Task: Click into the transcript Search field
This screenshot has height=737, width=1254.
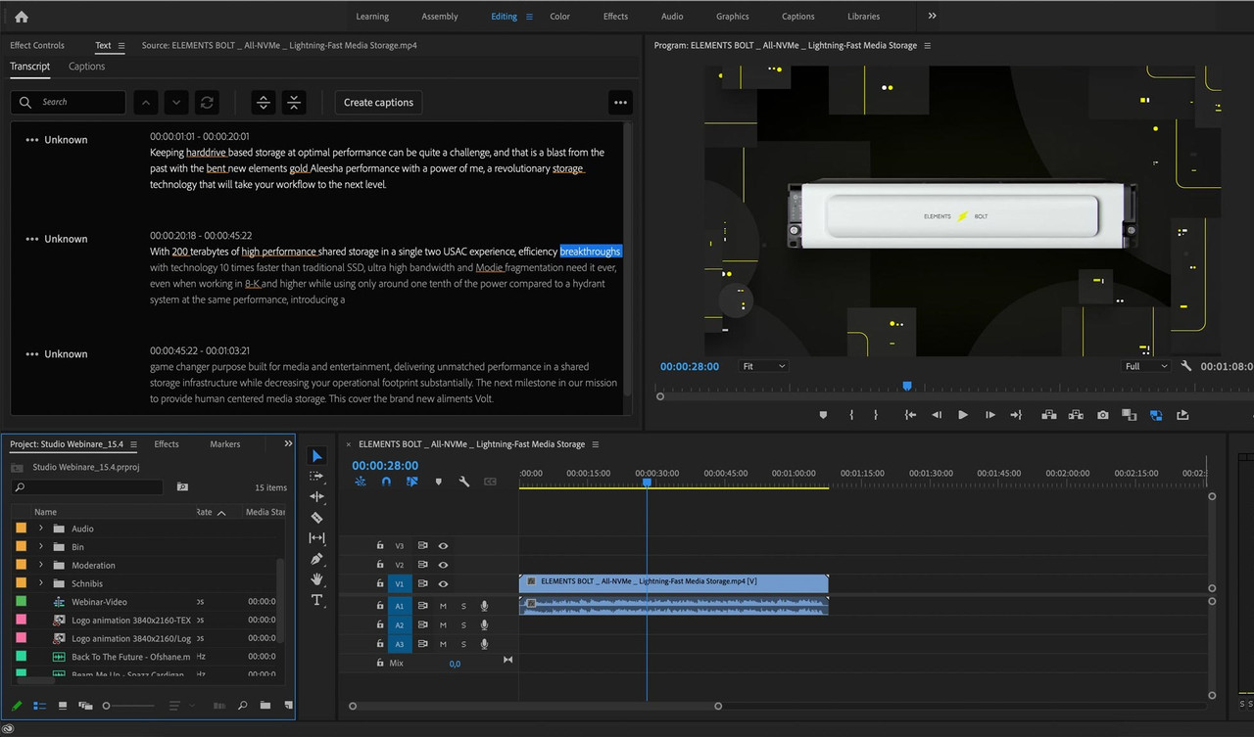Action: point(69,102)
